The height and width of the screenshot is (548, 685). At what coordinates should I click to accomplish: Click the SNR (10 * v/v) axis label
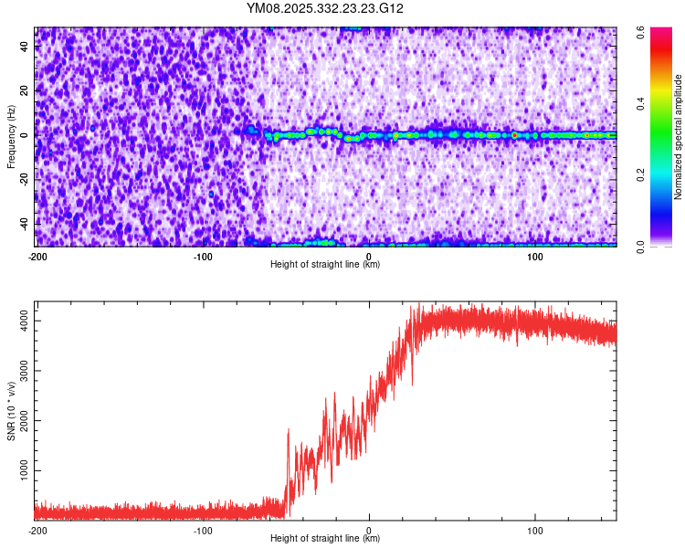pos(11,411)
